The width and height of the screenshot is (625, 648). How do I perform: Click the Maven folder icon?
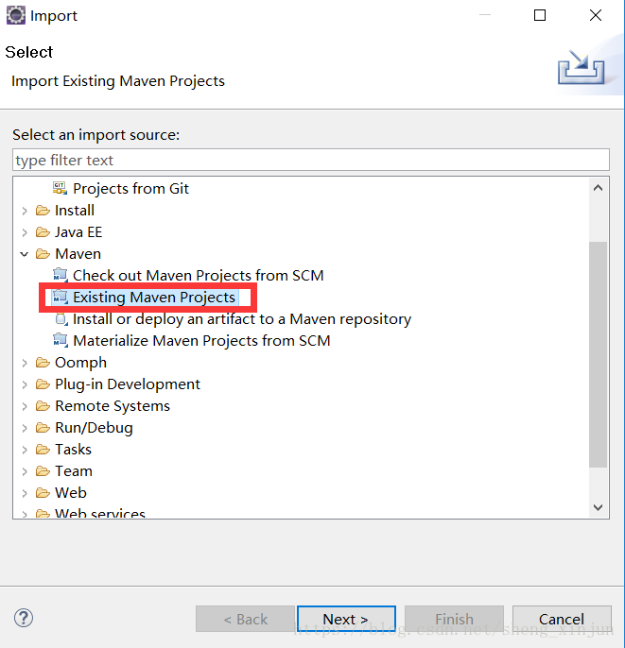[x=43, y=254]
